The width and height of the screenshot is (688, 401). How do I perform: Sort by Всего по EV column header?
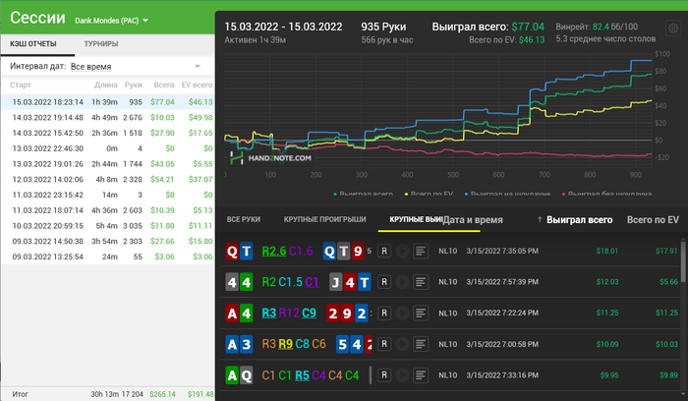(x=653, y=220)
